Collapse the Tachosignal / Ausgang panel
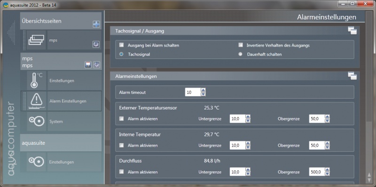 coord(352,31)
